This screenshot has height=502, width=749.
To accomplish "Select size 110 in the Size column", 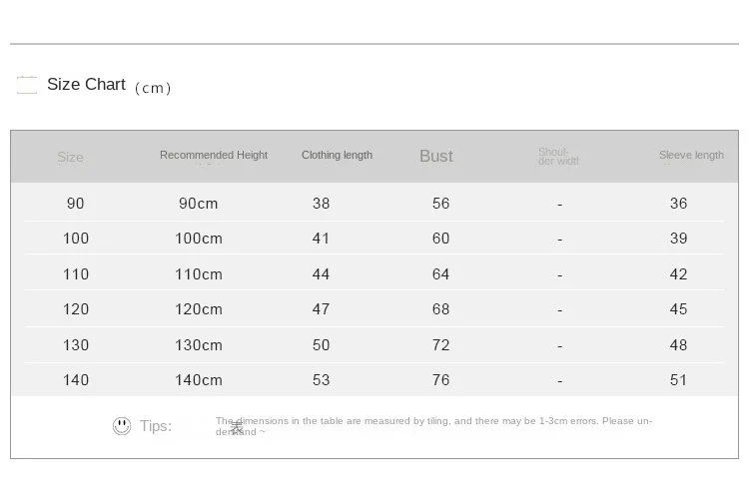I will click(76, 274).
